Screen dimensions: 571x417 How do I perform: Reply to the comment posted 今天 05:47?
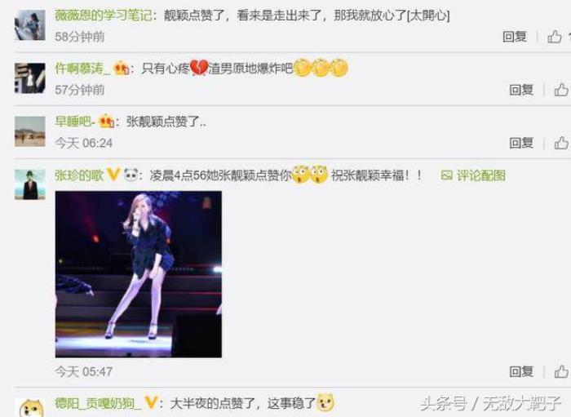tap(521, 371)
